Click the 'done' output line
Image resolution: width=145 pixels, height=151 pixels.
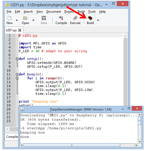[25, 137]
